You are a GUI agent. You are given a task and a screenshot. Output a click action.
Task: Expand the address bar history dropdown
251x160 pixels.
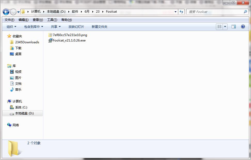click(x=175, y=12)
